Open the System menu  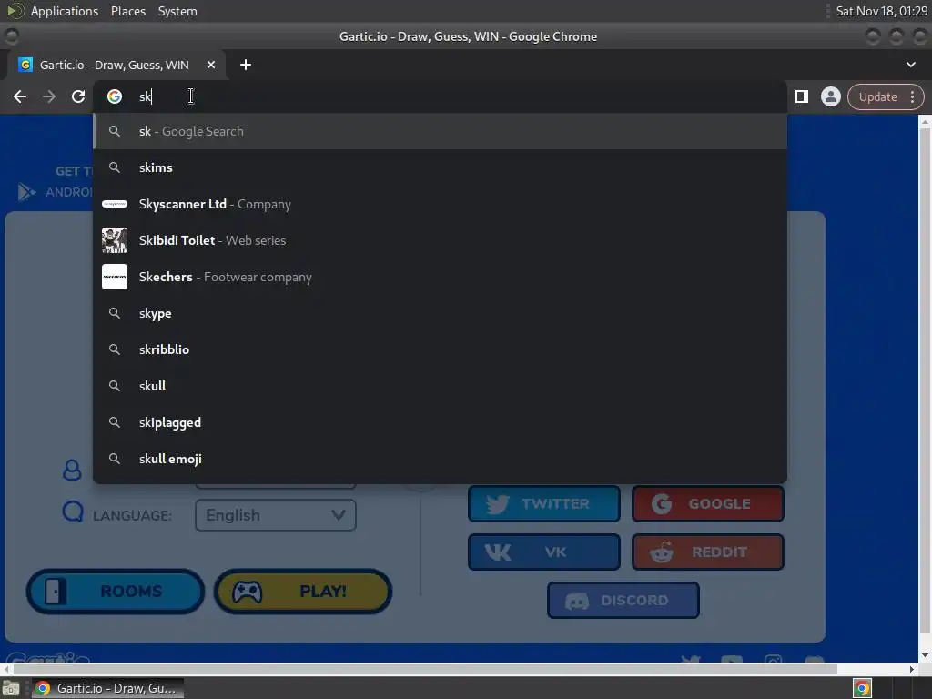coord(177,11)
